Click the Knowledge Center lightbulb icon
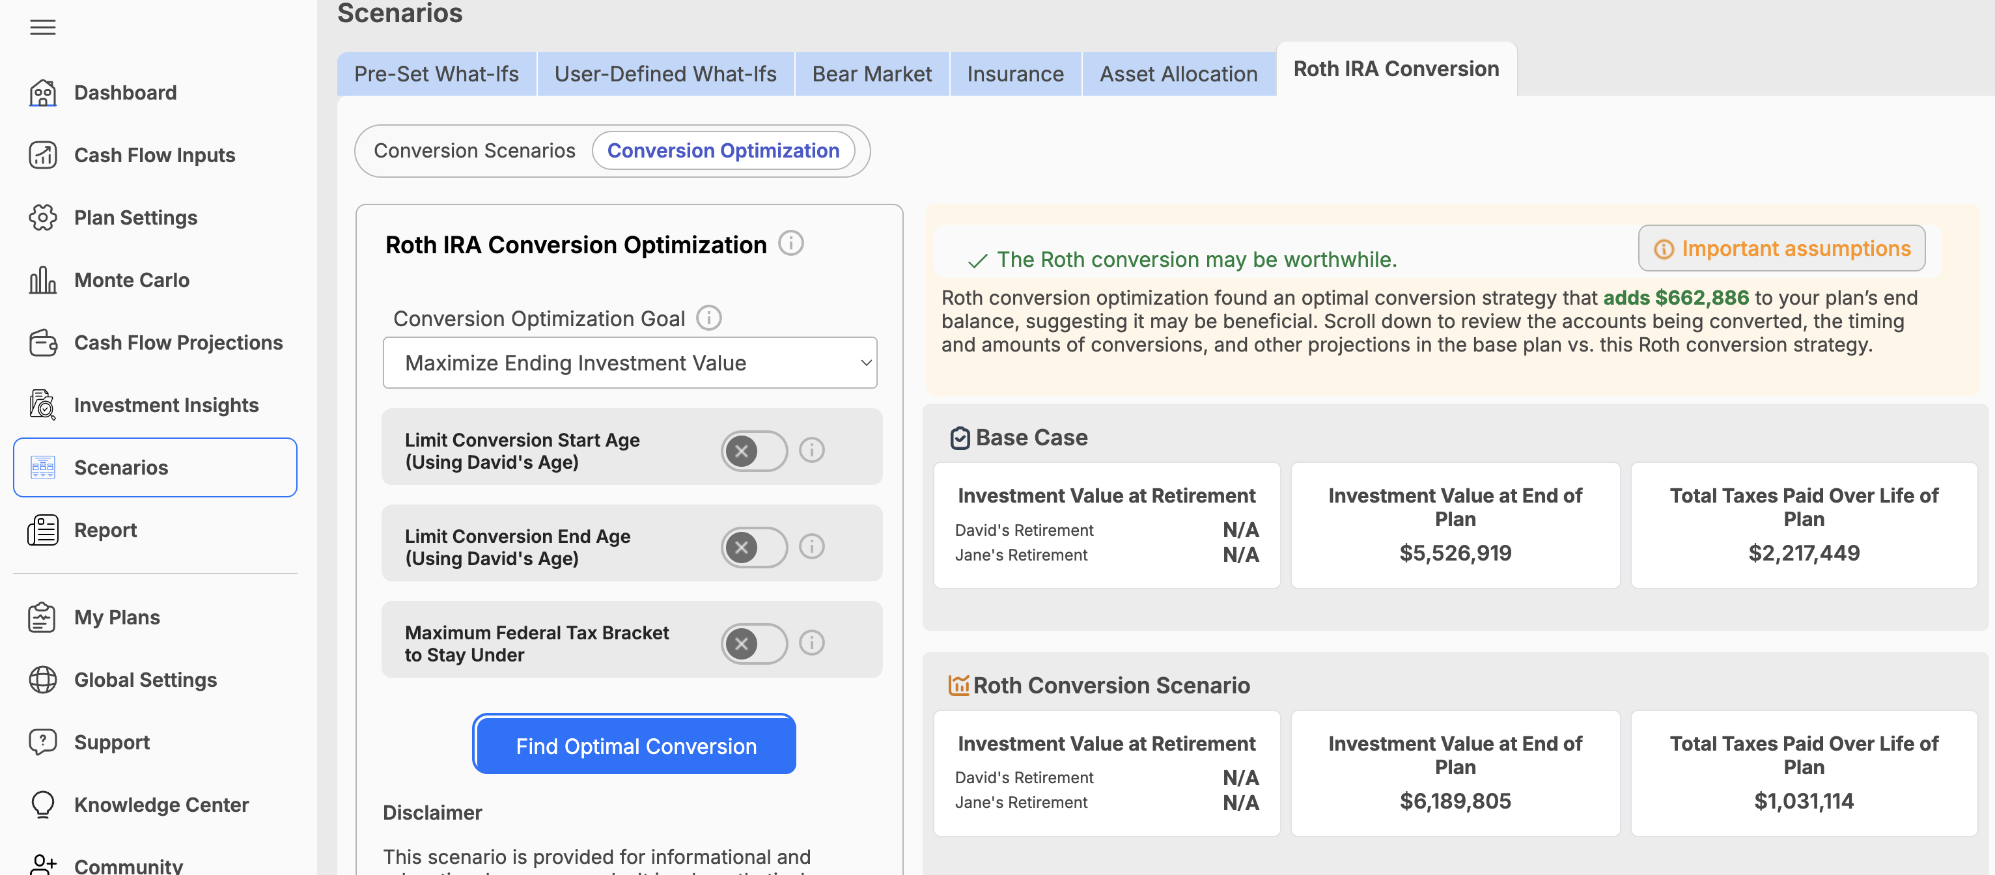 42,805
